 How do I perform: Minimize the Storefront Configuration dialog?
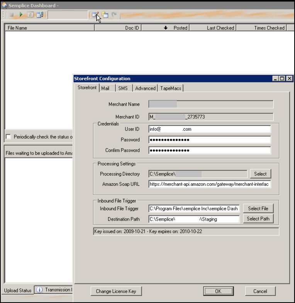275,79
